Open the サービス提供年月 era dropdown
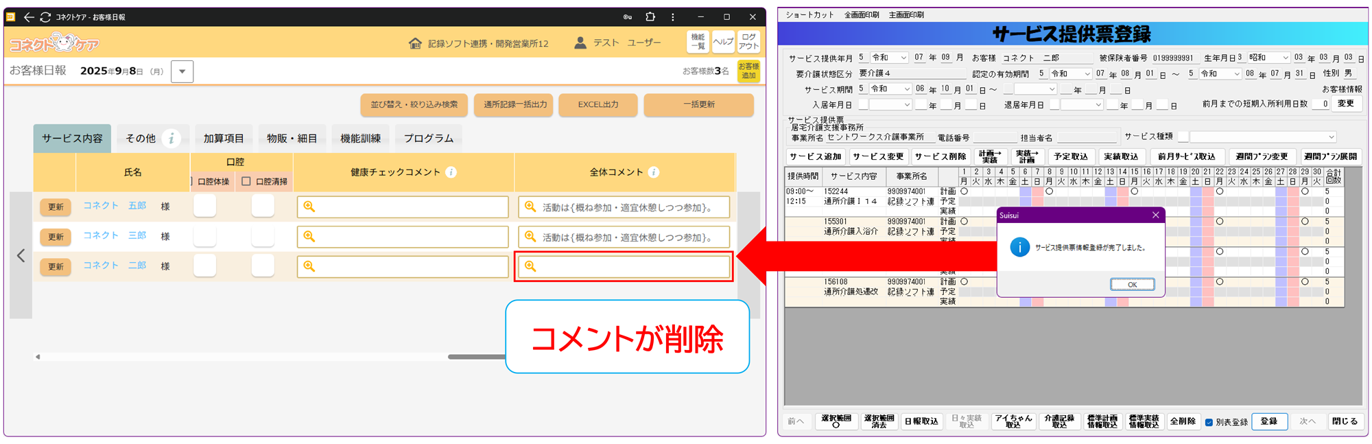Image resolution: width=1372 pixels, height=444 pixels. pyautogui.click(x=903, y=58)
